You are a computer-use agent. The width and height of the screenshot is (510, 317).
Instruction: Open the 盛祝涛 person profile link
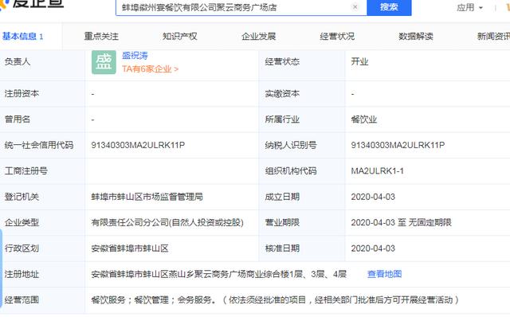tap(135, 55)
